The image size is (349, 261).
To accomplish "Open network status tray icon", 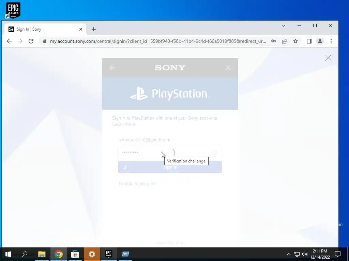I will pos(297,254).
